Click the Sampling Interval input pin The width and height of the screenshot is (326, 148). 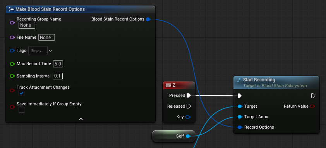(12, 76)
